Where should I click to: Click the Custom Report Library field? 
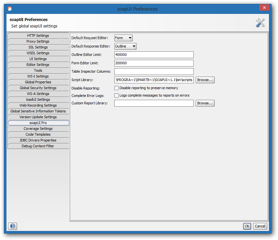pyautogui.click(x=154, y=103)
